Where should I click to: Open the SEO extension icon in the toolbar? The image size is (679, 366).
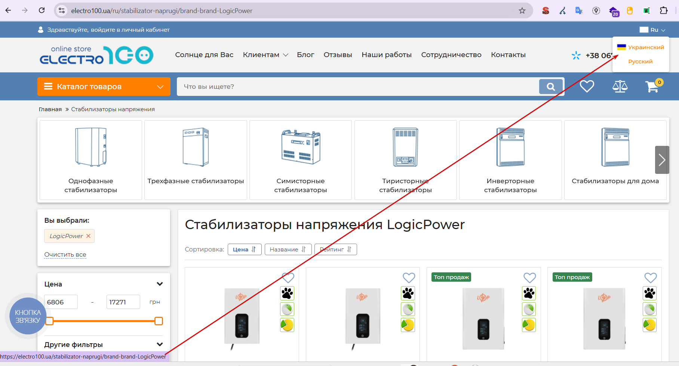(x=546, y=10)
